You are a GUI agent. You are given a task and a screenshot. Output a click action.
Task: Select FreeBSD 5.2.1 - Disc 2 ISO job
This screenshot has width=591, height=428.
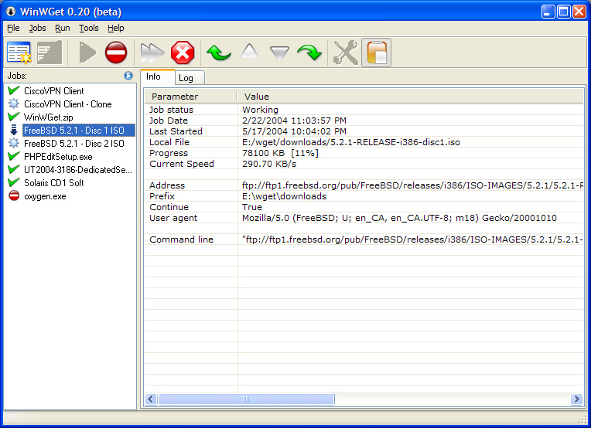[74, 144]
